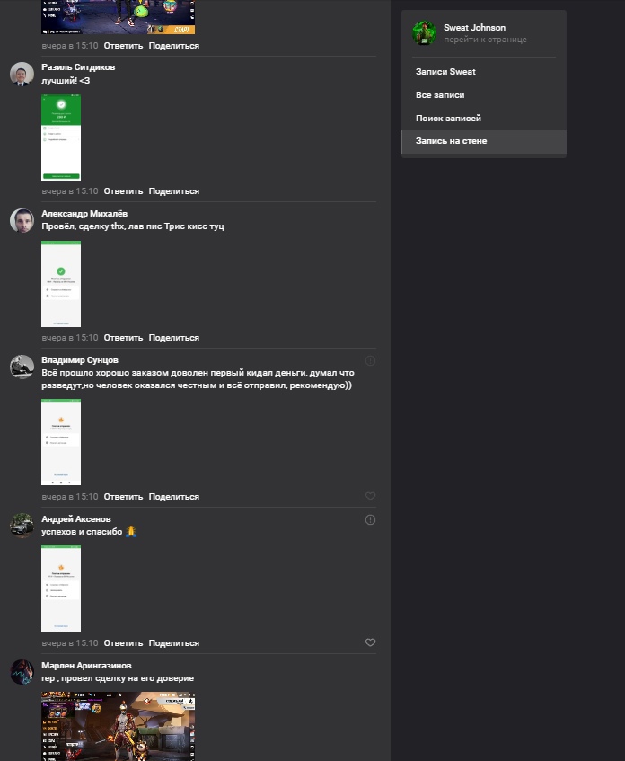
Task: Click Владимир Сунцов's avatar
Action: click(22, 367)
